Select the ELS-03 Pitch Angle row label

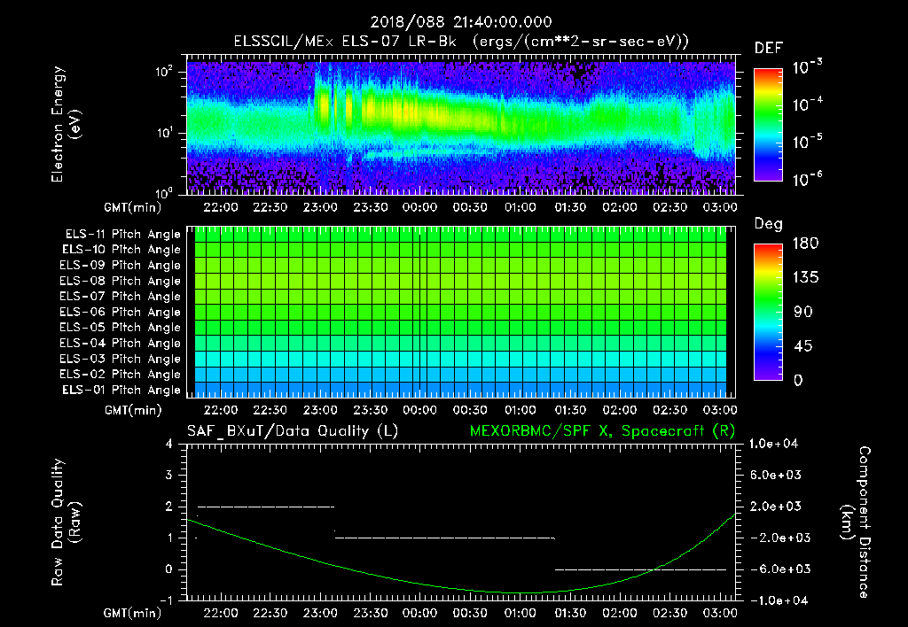[121, 360]
